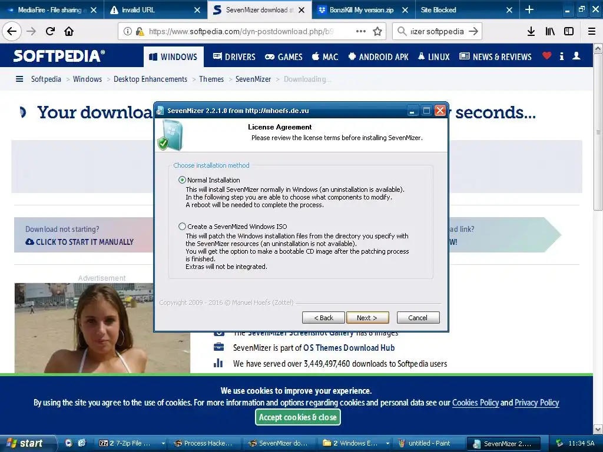Click Back in SevenMizer installer
Image resolution: width=603 pixels, height=452 pixels.
coord(323,317)
